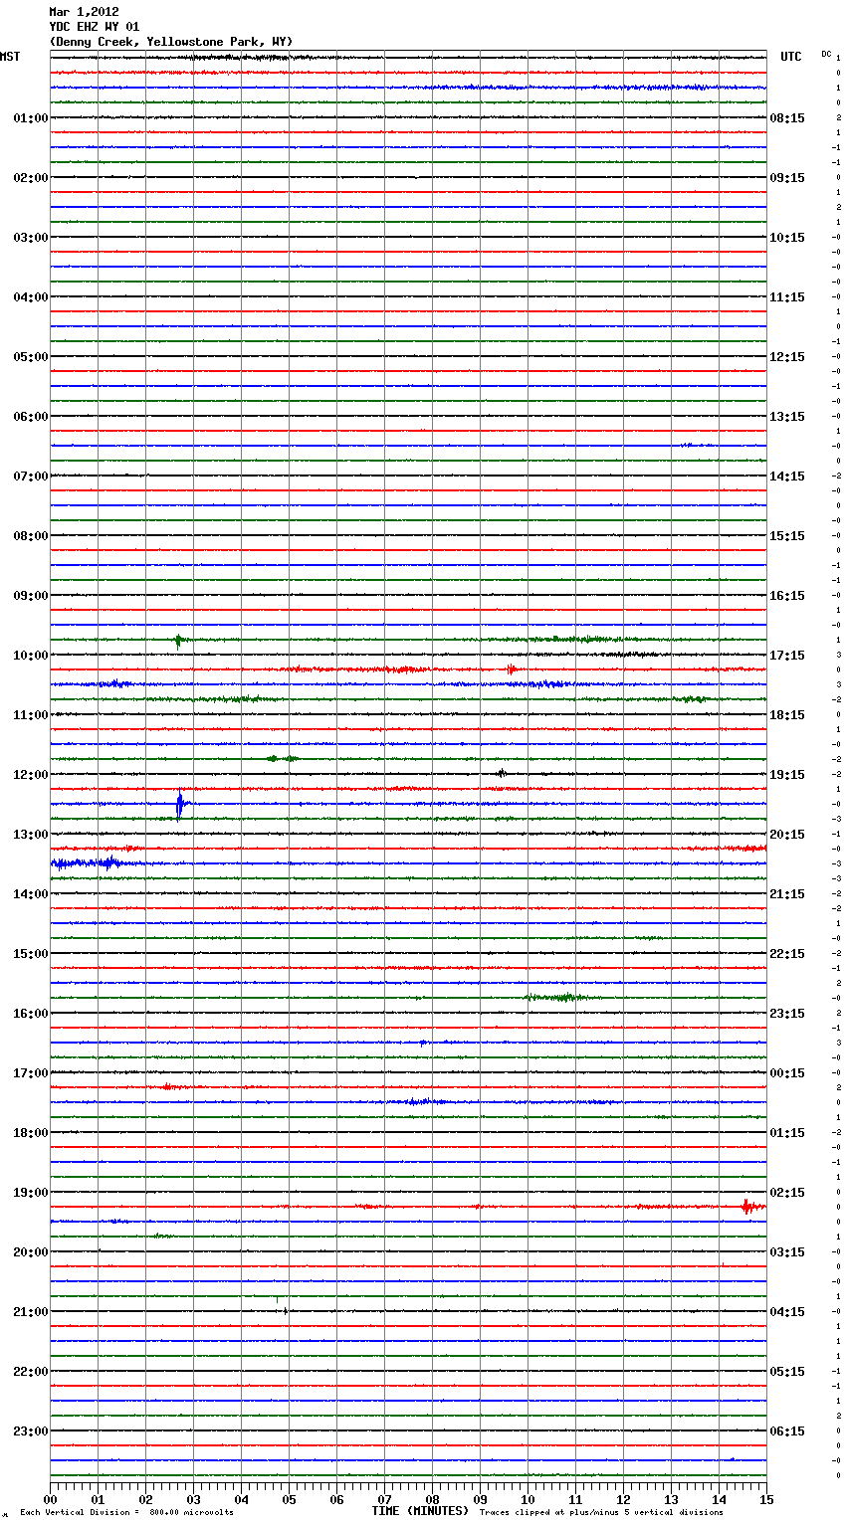Click the date text "Mar 1,2012"

coord(84,12)
